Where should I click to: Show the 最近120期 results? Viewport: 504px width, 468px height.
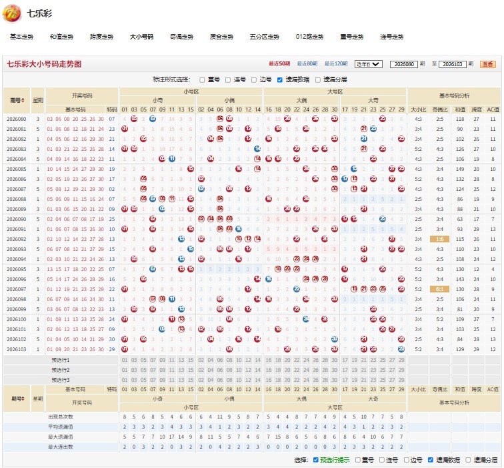point(336,63)
